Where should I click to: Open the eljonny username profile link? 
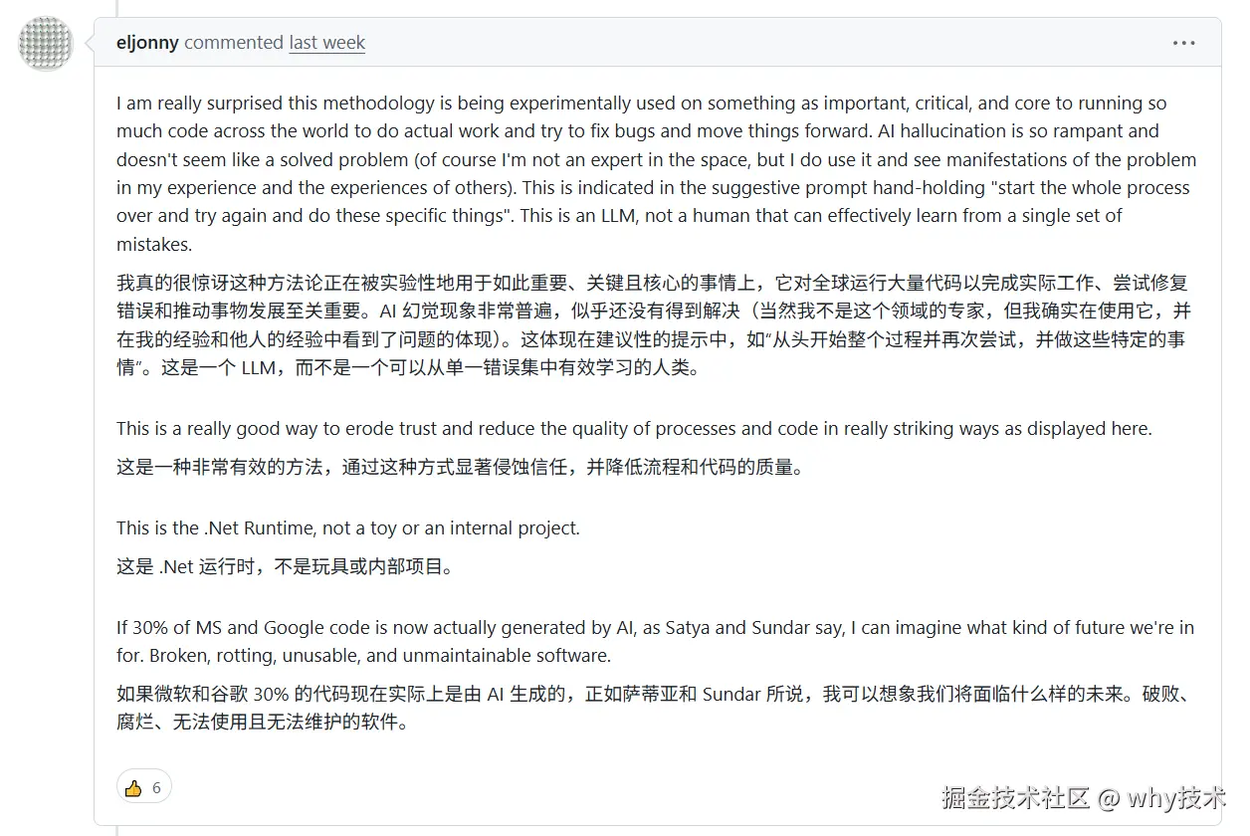click(x=147, y=43)
